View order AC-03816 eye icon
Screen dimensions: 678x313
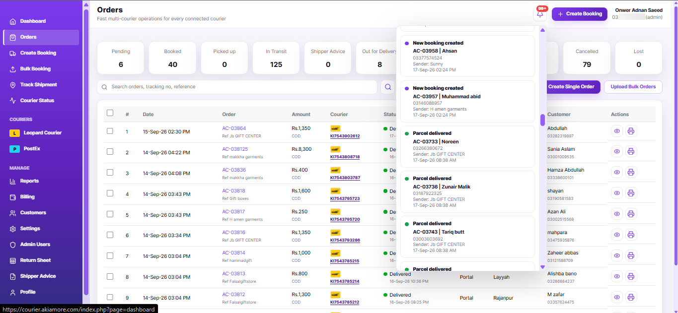coord(617,235)
